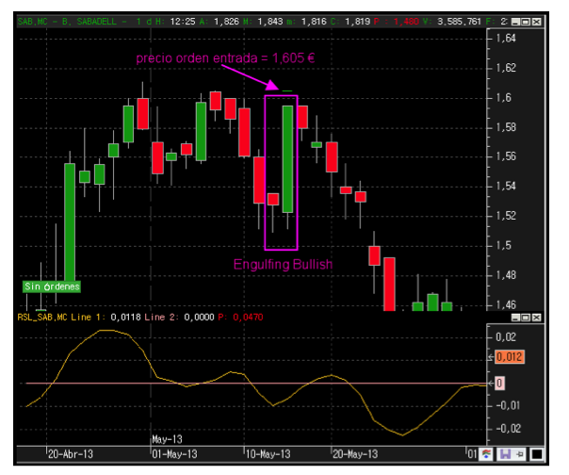Click the opening value 1,826 in header

pyautogui.click(x=226, y=22)
